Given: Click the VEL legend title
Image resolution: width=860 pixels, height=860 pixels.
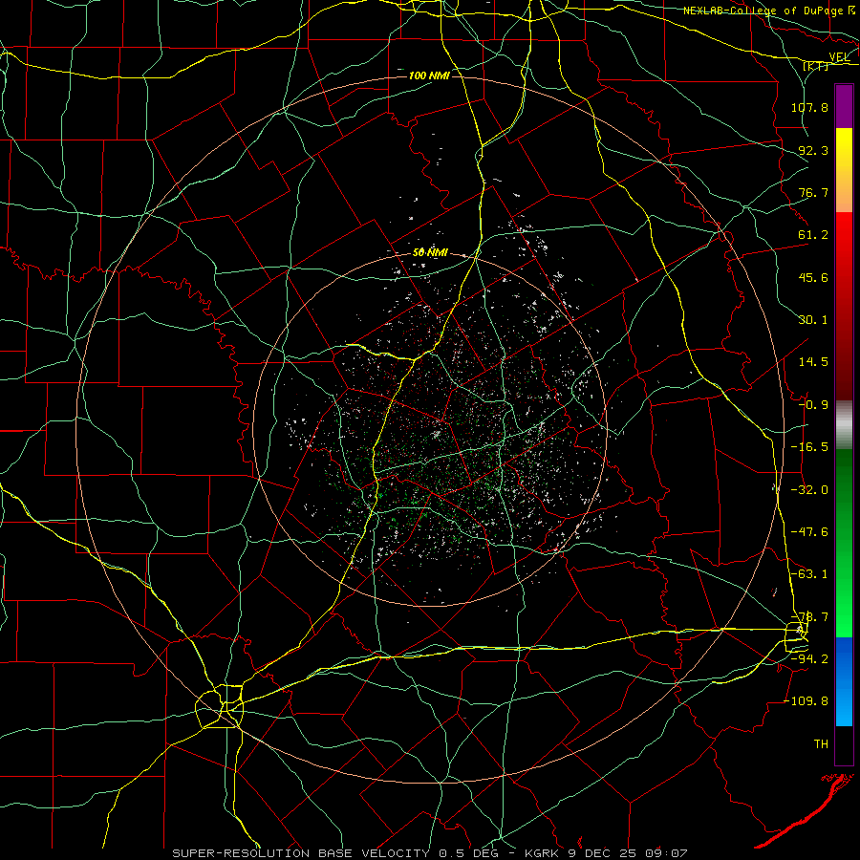Looking at the screenshot, I should click(839, 57).
